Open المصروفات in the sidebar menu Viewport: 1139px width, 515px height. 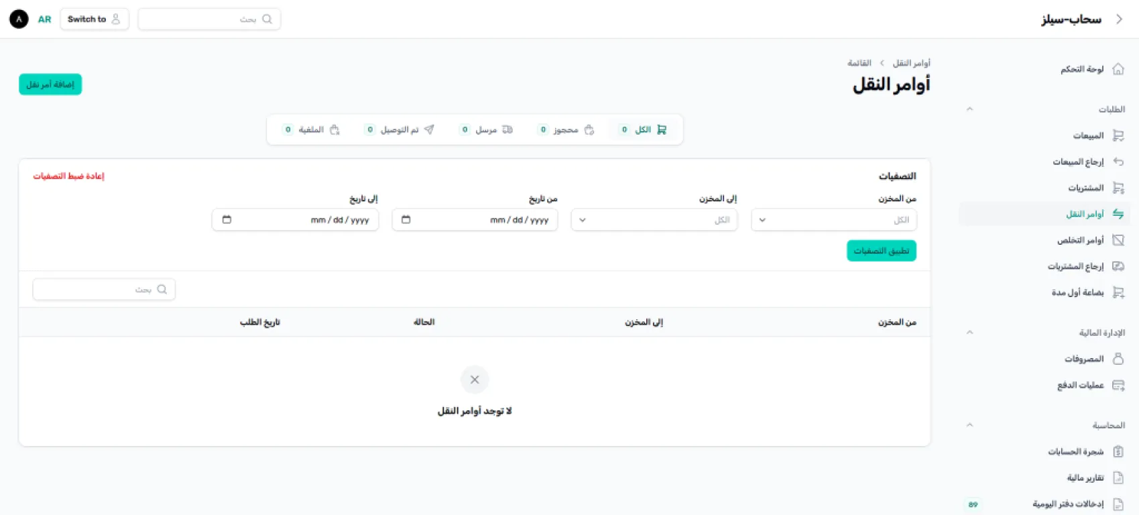point(1084,359)
